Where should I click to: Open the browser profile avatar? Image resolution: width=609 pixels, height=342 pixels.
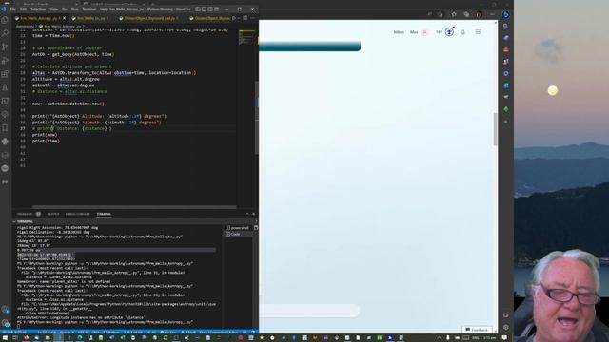pyautogui.click(x=480, y=14)
